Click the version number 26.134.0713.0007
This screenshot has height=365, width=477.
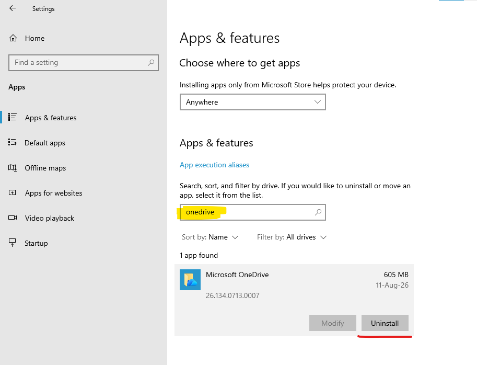pyautogui.click(x=232, y=295)
